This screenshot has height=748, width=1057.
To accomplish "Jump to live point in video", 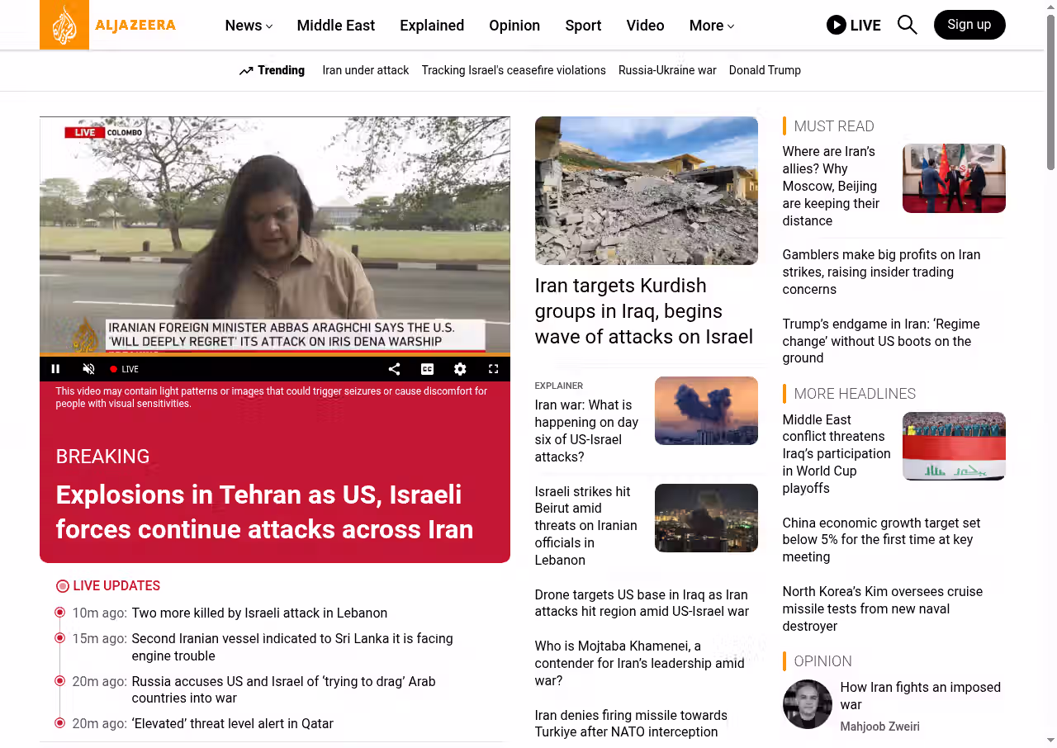I will point(125,369).
